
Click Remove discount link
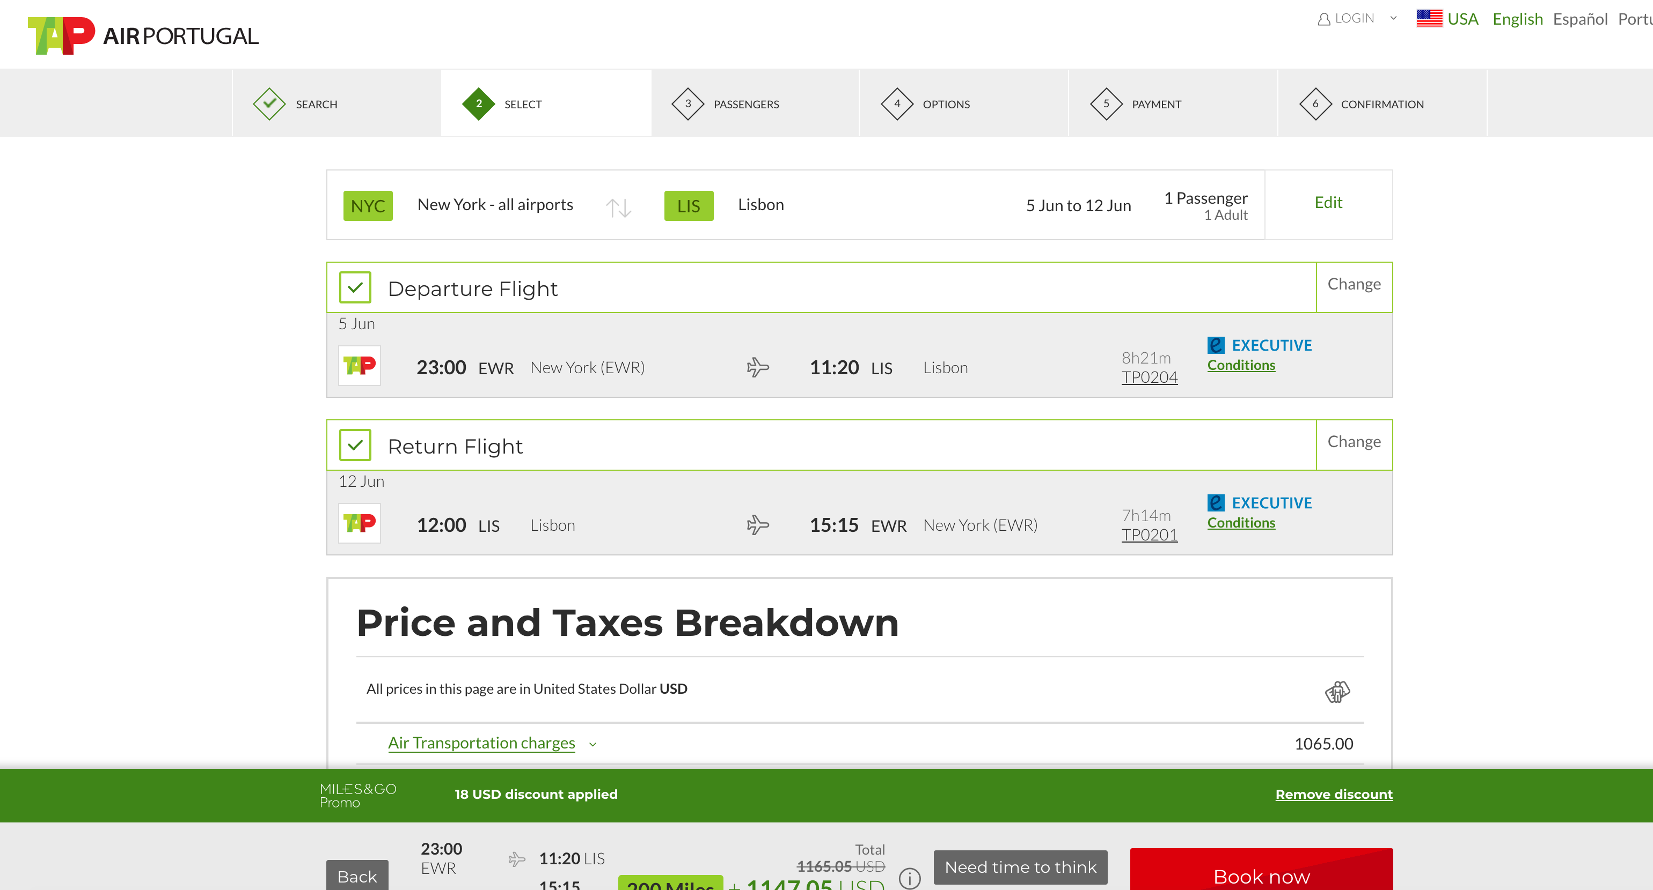[1334, 794]
